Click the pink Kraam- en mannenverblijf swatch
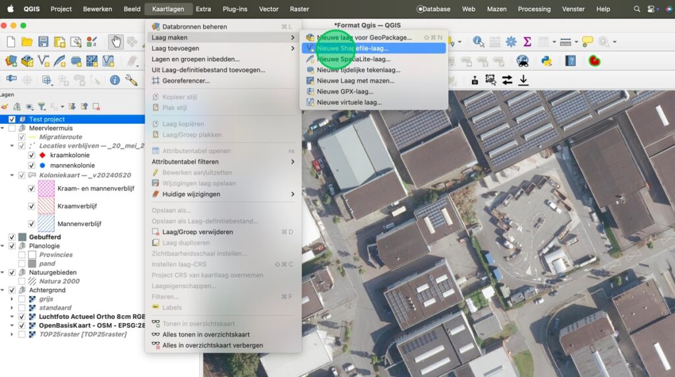Viewport: 675px width, 377px height. [46, 188]
